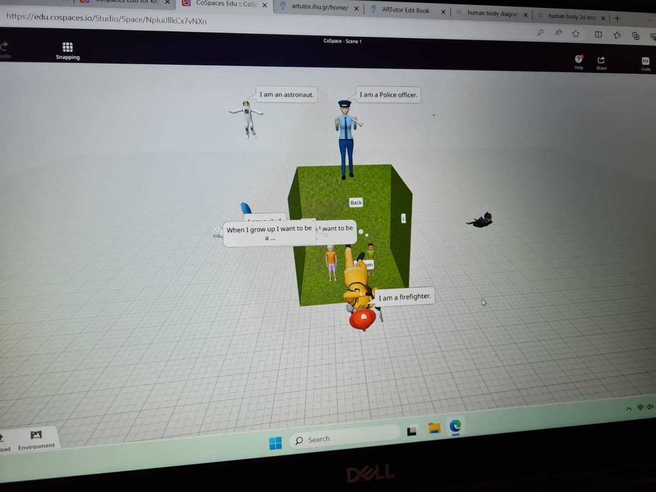Switch to the CoSpaces Edu for kids tab
The width and height of the screenshot is (656, 492).
point(126,2)
